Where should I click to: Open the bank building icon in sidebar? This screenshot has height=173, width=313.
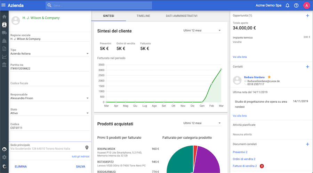tap(4, 65)
